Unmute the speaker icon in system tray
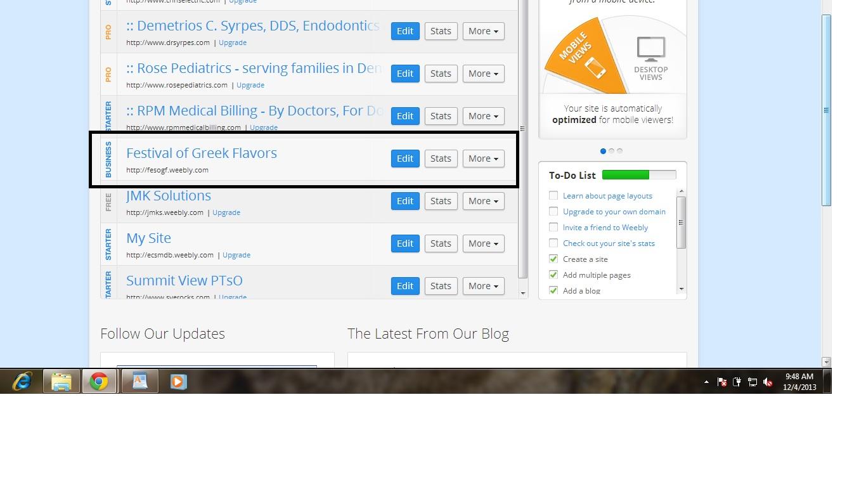 (x=768, y=382)
